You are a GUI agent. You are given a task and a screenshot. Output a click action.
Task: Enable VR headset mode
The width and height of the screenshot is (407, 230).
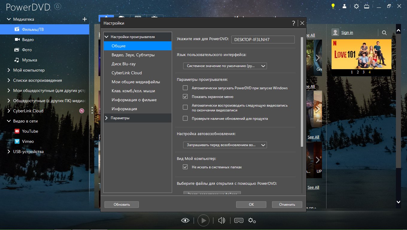[239, 221]
